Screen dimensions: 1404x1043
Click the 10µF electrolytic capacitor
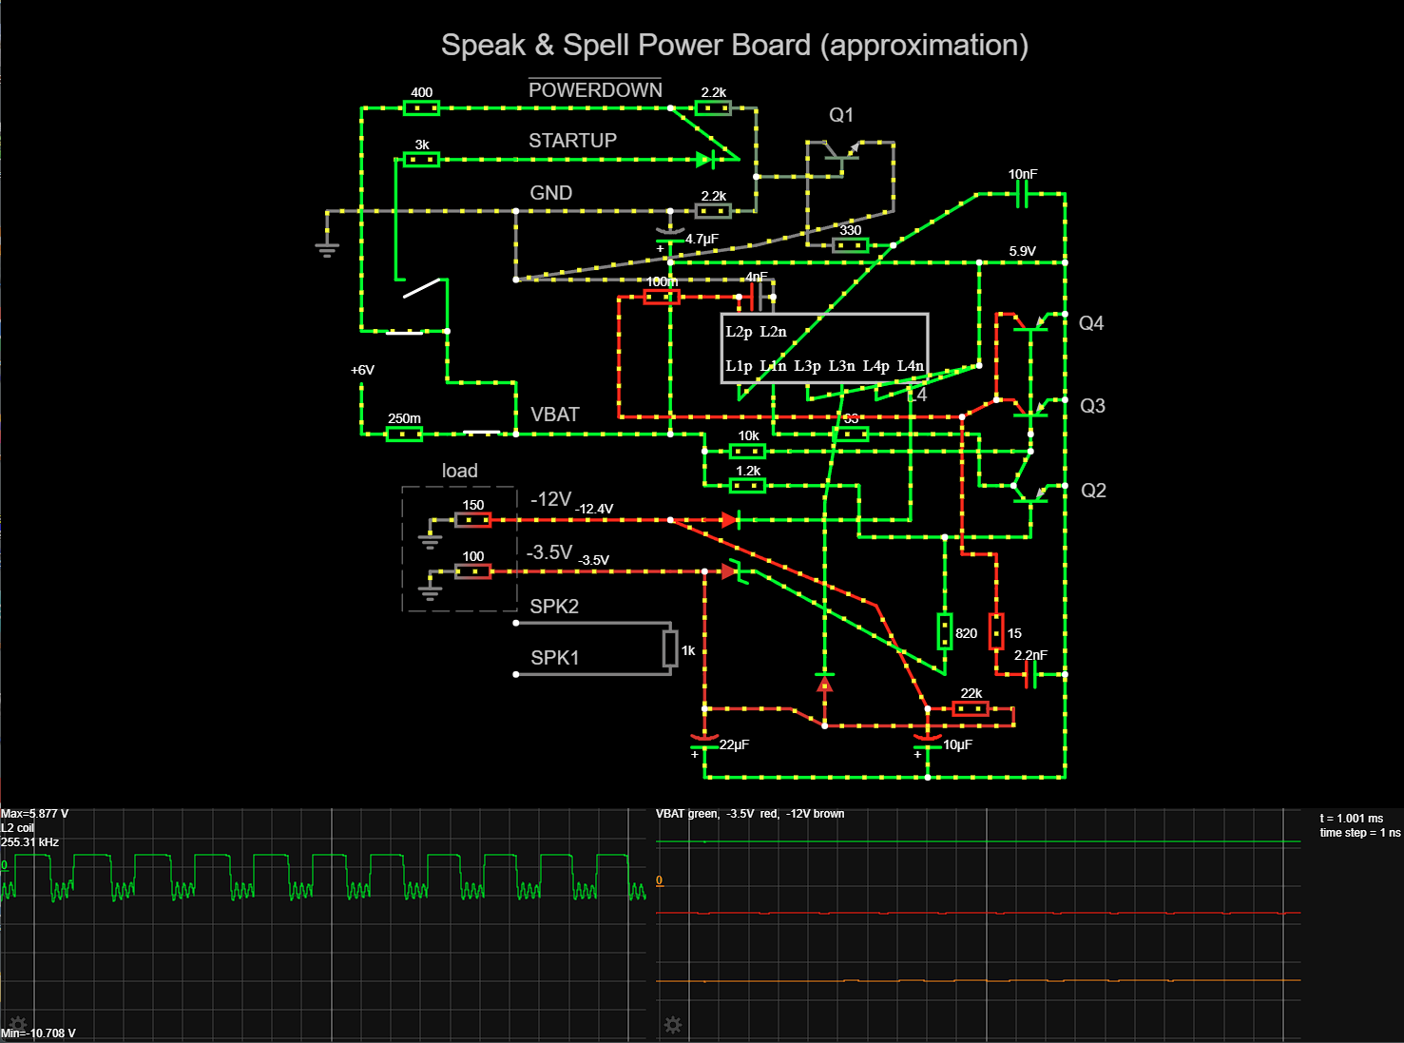[x=928, y=743]
